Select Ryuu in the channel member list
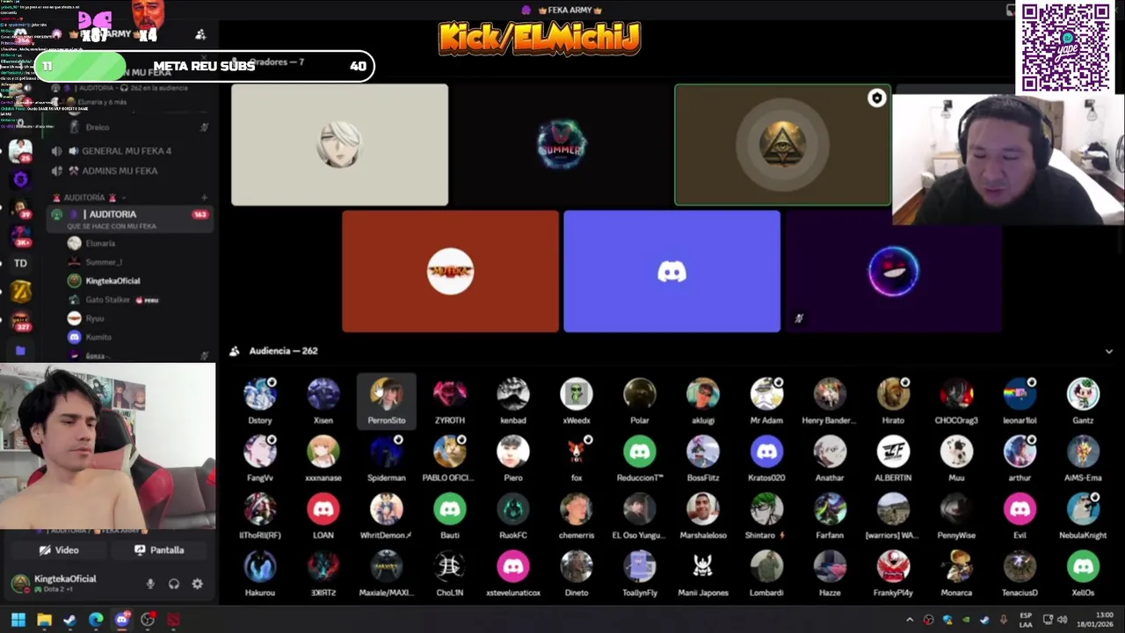This screenshot has height=633, width=1125. pyautogui.click(x=95, y=318)
